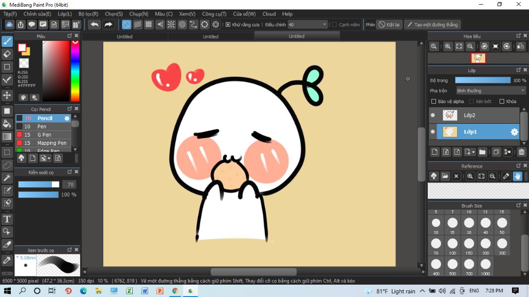This screenshot has width=529, height=297.
Task: Open Word from the taskbar
Action: 145,291
